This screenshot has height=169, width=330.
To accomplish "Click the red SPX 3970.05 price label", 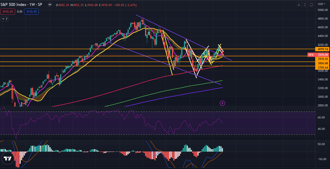I will [318, 55].
